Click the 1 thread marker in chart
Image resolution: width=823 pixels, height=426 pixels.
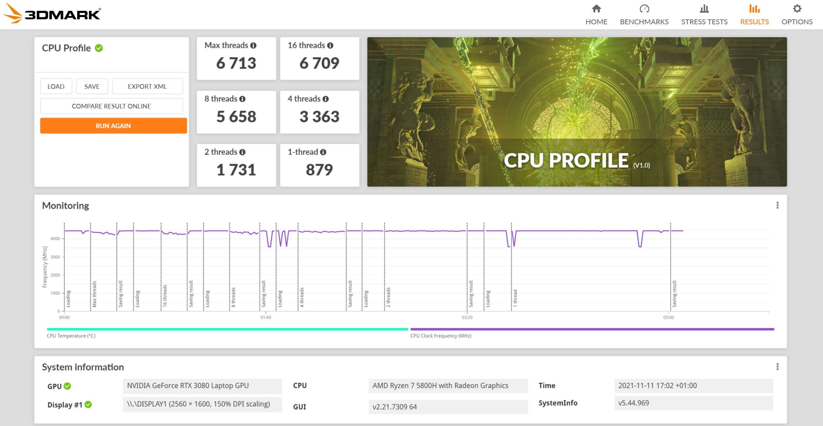pyautogui.click(x=515, y=298)
